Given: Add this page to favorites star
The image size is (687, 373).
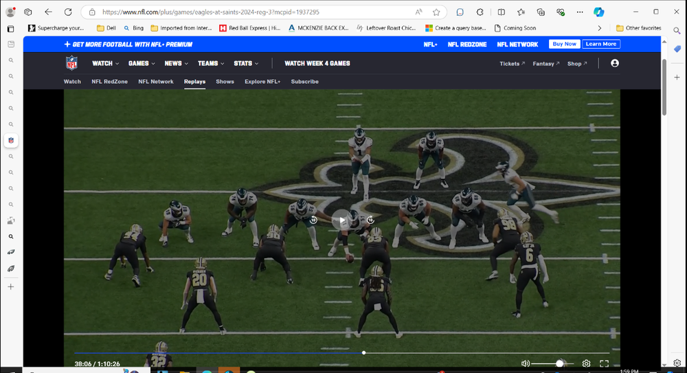Looking at the screenshot, I should point(436,12).
